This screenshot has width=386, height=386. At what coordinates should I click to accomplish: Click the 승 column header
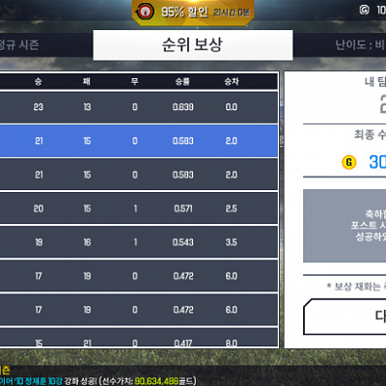39,82
